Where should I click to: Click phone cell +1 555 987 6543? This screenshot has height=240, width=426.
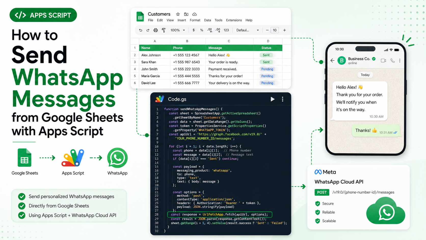coord(188,62)
